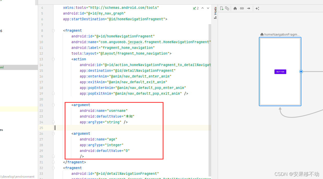Click the previous warning up-chevron

[203, 8]
